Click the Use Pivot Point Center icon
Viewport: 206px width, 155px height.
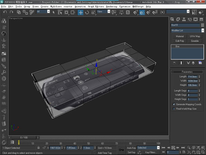(x=114, y=12)
